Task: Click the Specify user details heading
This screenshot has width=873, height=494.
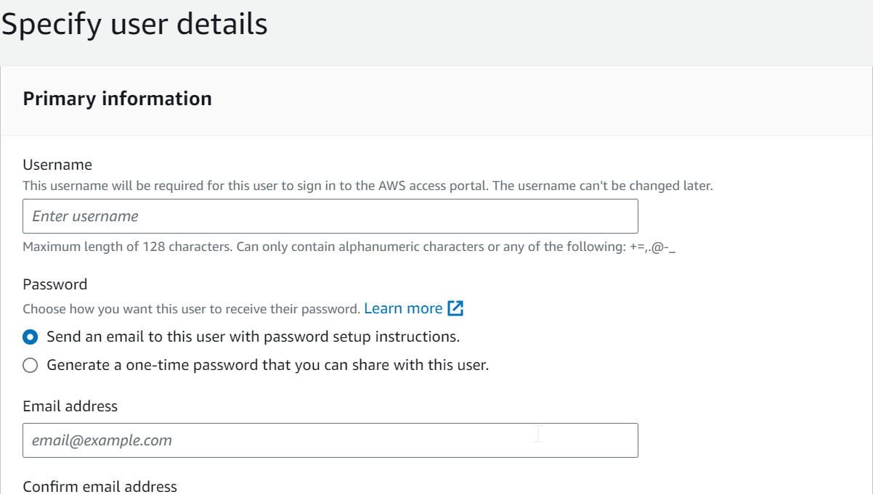Action: click(134, 24)
